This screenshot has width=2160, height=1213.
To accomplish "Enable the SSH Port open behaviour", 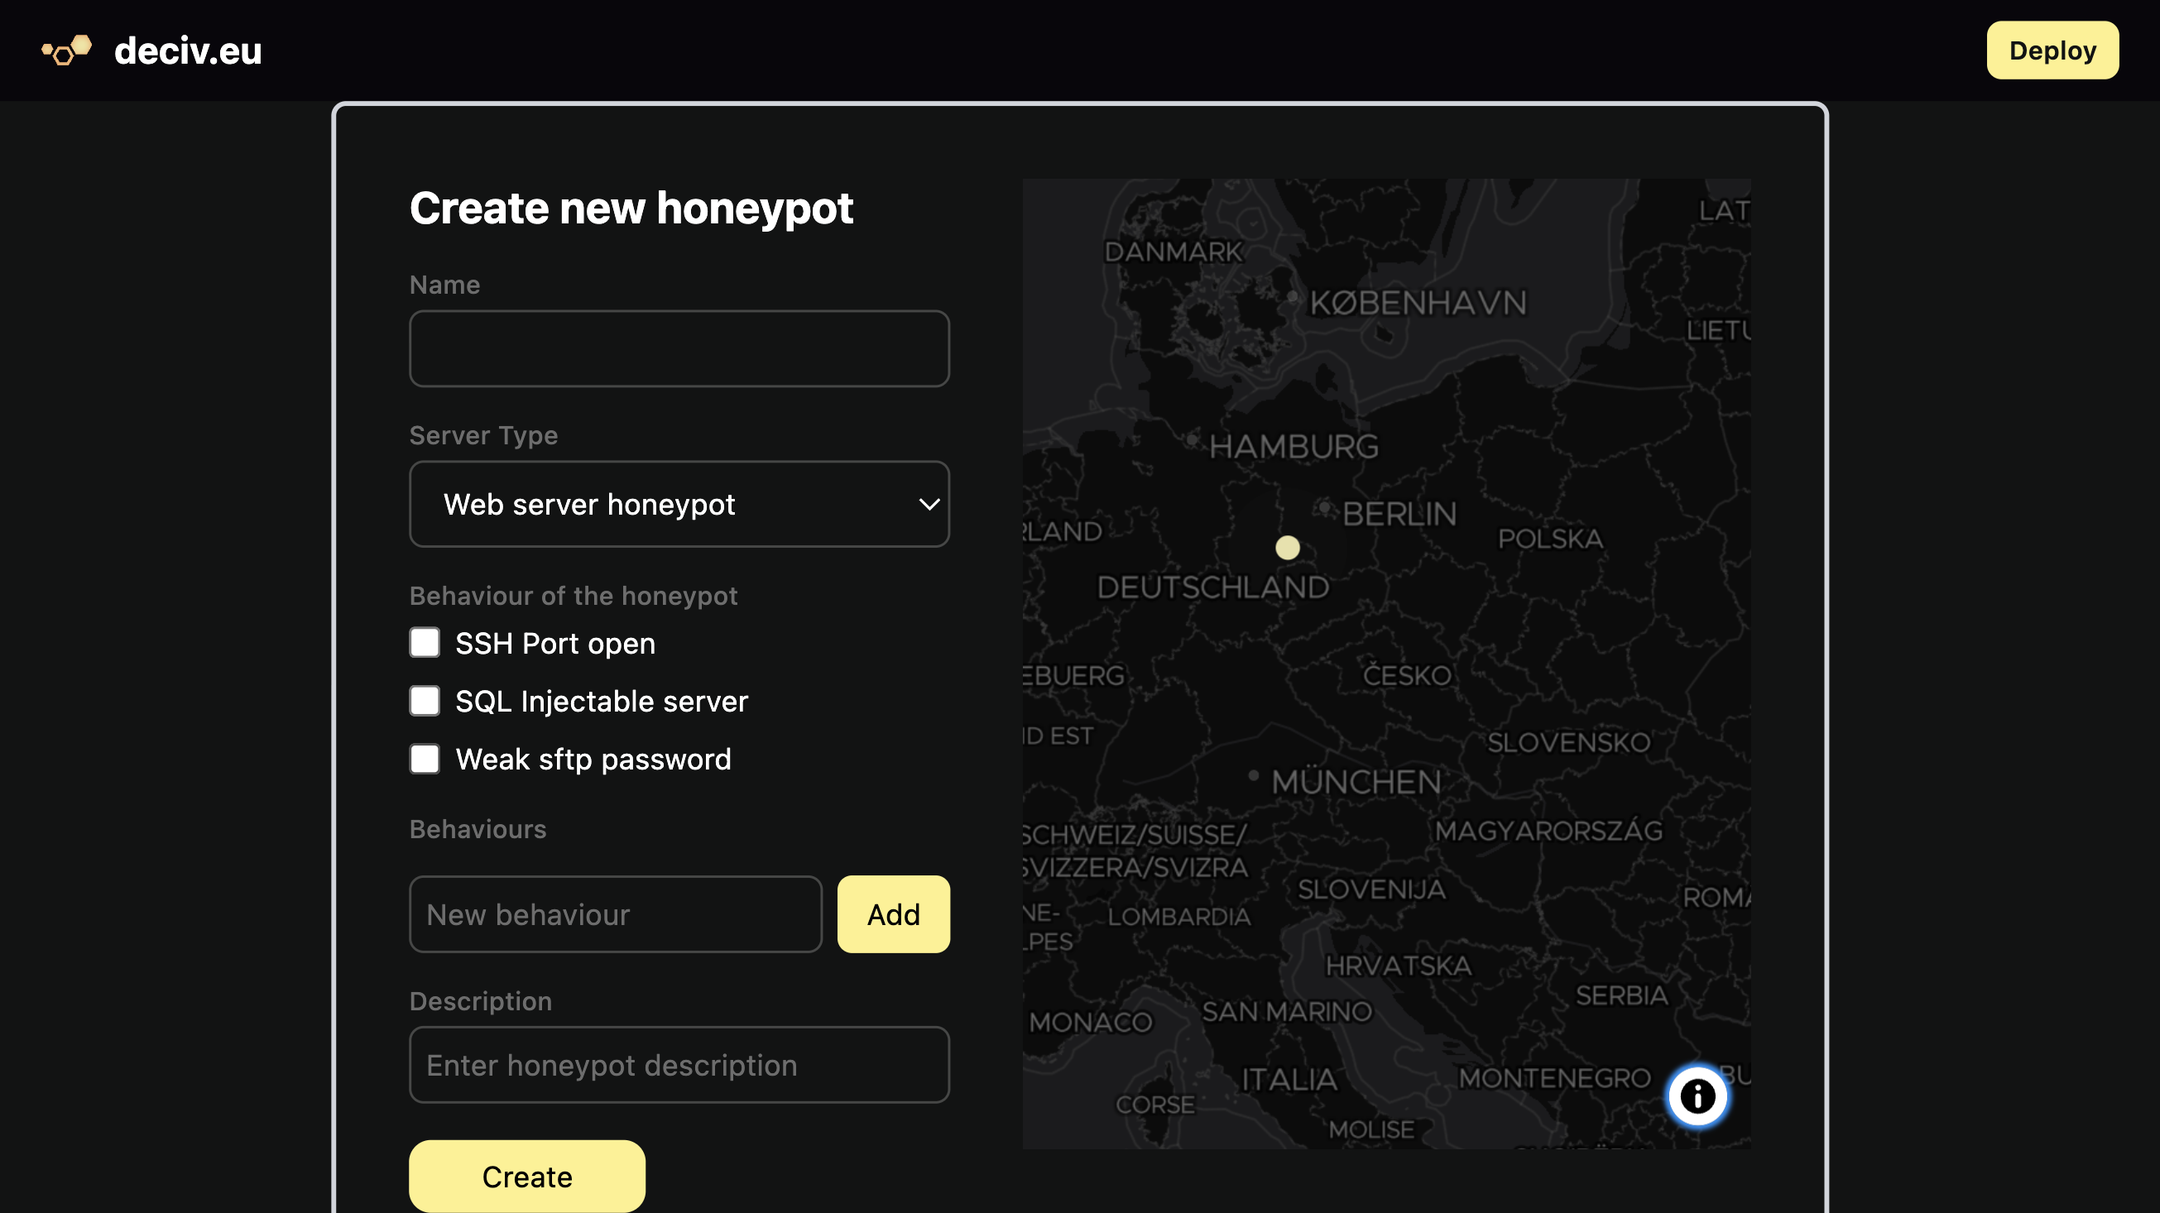I will pyautogui.click(x=425, y=642).
